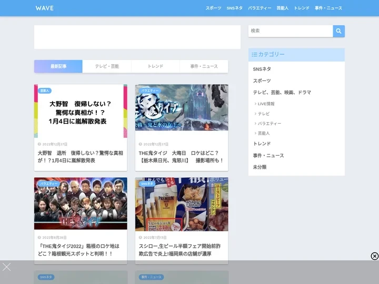Click バラエティー tag on cast photo card

pyautogui.click(x=48, y=184)
